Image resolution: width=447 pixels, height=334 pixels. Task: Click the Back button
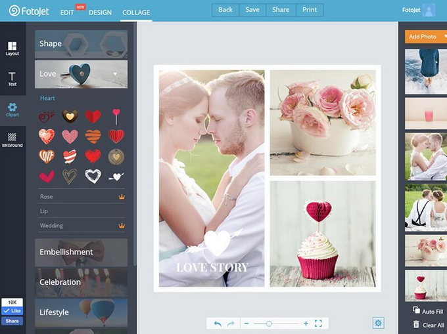click(225, 10)
